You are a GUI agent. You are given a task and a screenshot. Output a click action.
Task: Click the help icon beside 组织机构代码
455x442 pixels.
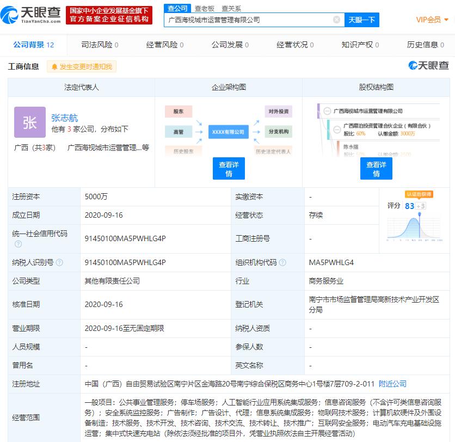click(282, 262)
